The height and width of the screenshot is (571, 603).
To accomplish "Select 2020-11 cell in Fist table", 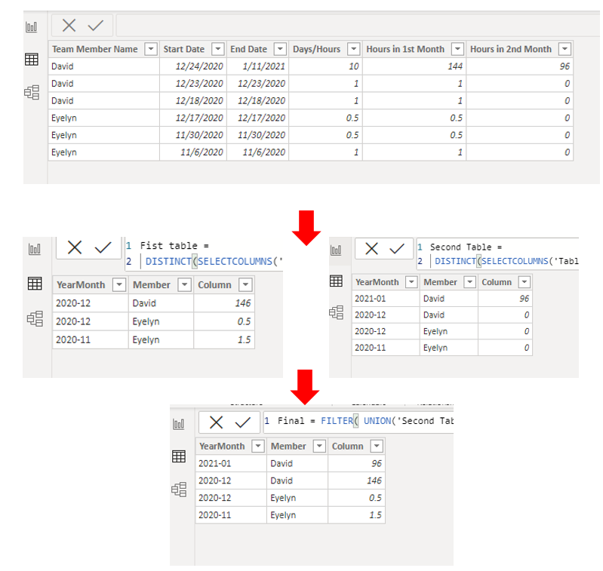I will pos(91,339).
